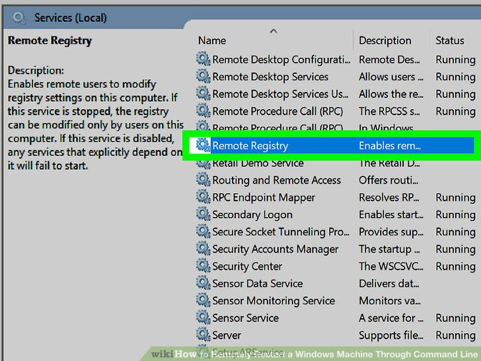This screenshot has width=481, height=361.
Task: Click gear icon of Sensor Monitoring Service
Action: tap(203, 300)
